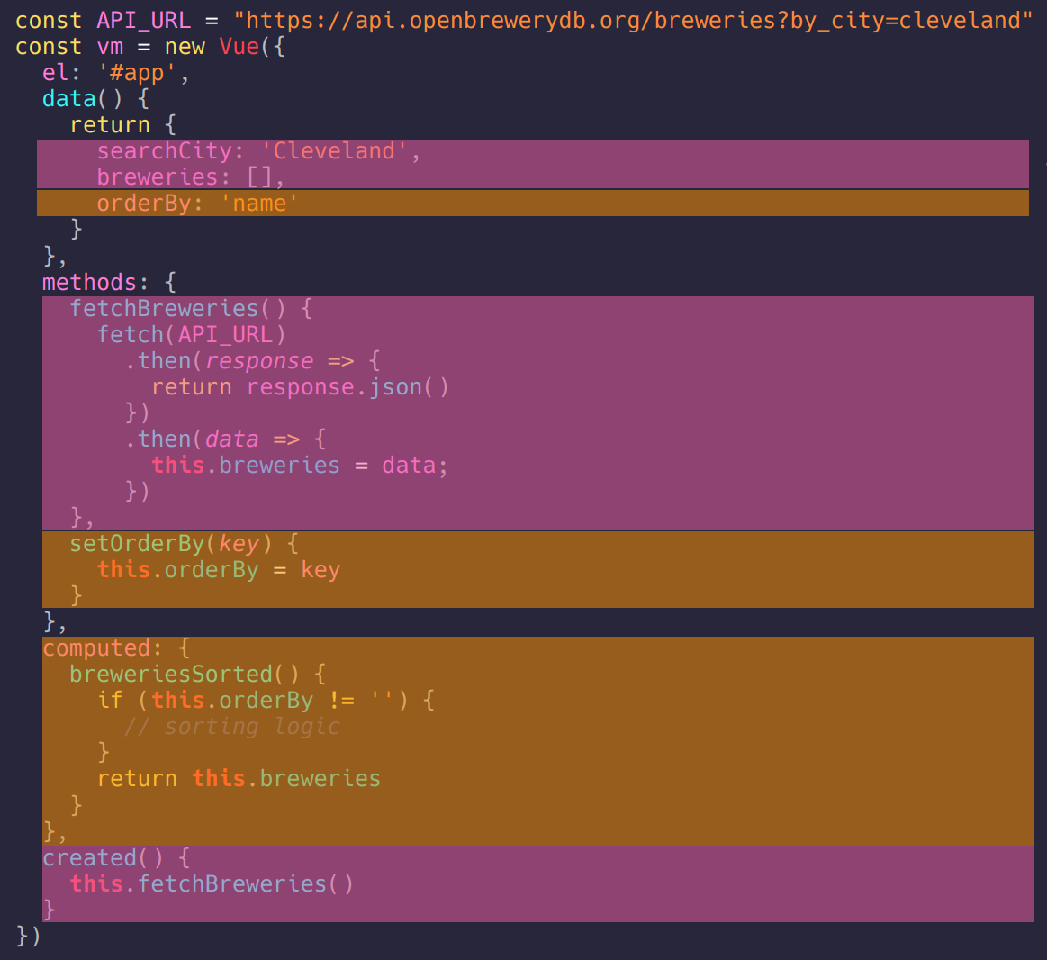Click the searchCity: 'Cleveland' line
Viewport: 1047px width, 960px height.
point(258,151)
